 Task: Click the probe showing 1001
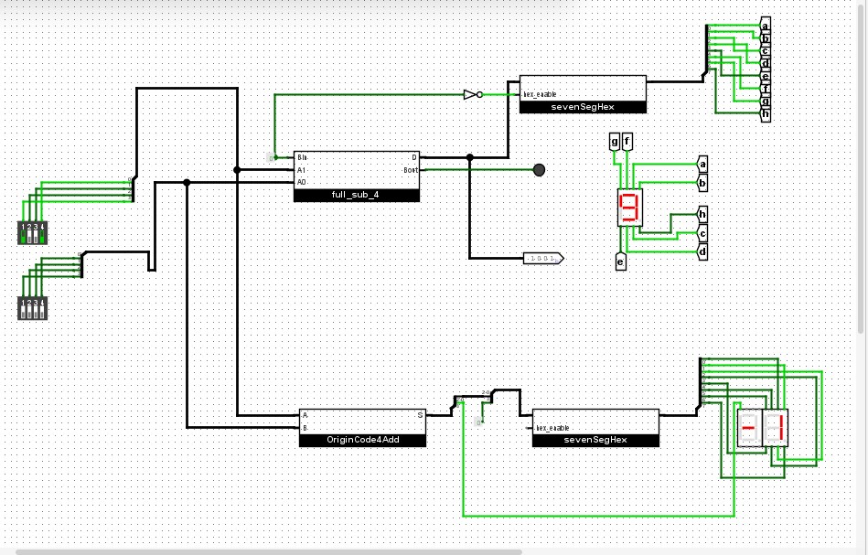[543, 259]
